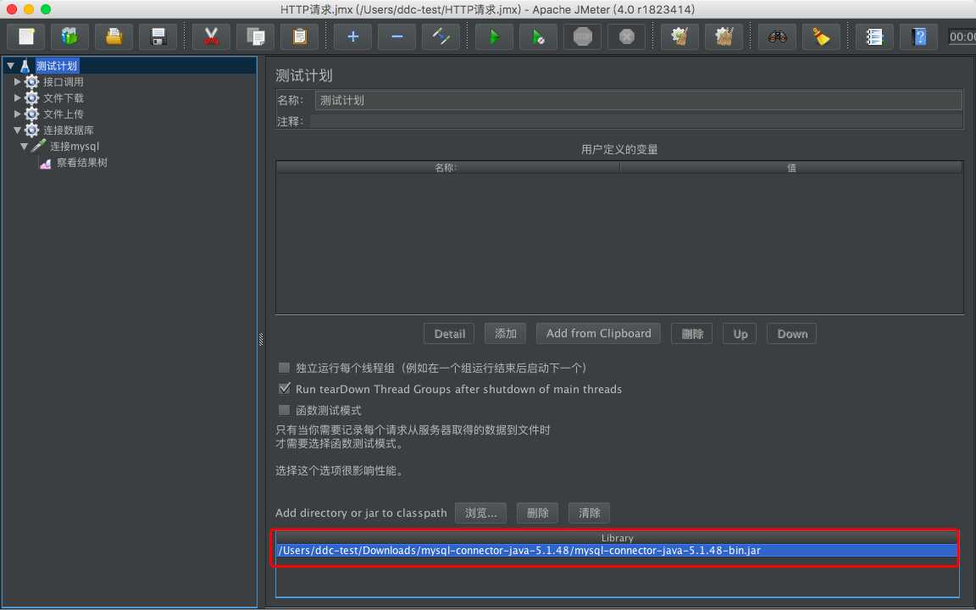Collapse the 连接数据库 tree node arrow
976x610 pixels.
tap(18, 130)
